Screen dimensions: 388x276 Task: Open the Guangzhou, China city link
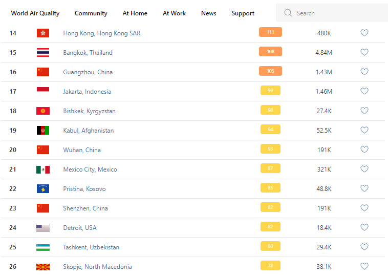[x=88, y=72]
